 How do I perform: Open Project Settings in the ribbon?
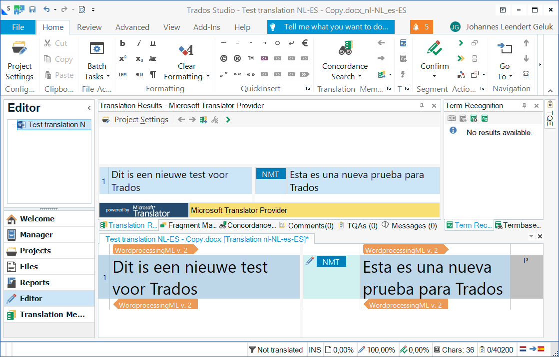19,60
